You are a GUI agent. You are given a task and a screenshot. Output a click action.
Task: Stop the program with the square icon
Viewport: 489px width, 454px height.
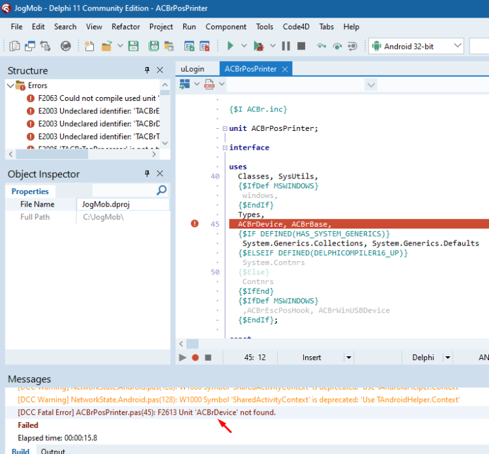pyautogui.click(x=301, y=46)
